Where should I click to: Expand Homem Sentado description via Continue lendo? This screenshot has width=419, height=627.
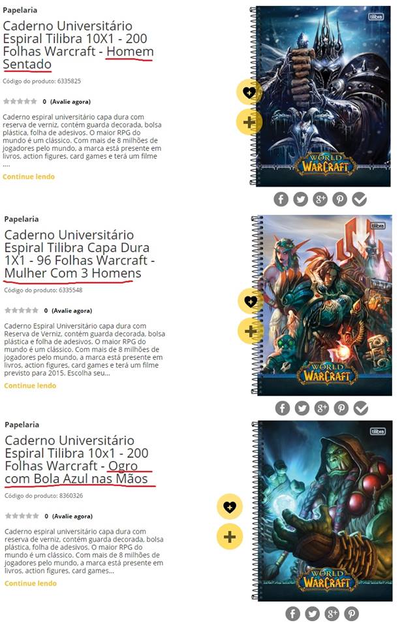point(29,176)
